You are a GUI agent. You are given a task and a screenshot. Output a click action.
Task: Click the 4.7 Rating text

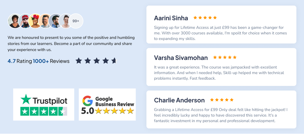pyautogui.click(x=20, y=61)
